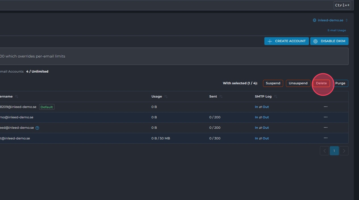Select page 1 in pagination
This screenshot has width=359, height=200.
334,151
